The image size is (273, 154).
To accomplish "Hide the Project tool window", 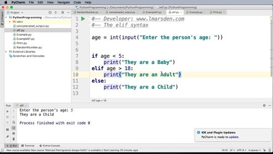I will click(x=68, y=12).
